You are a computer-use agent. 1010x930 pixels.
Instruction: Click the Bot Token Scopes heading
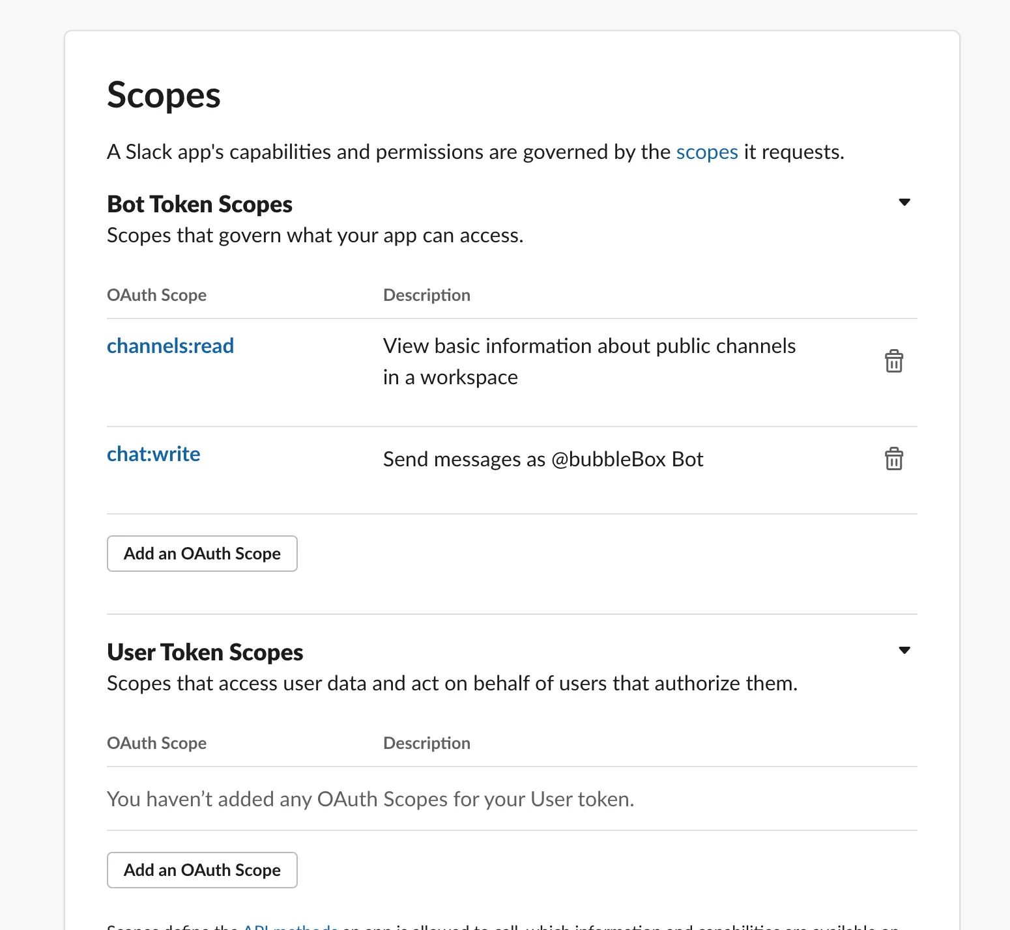(199, 204)
